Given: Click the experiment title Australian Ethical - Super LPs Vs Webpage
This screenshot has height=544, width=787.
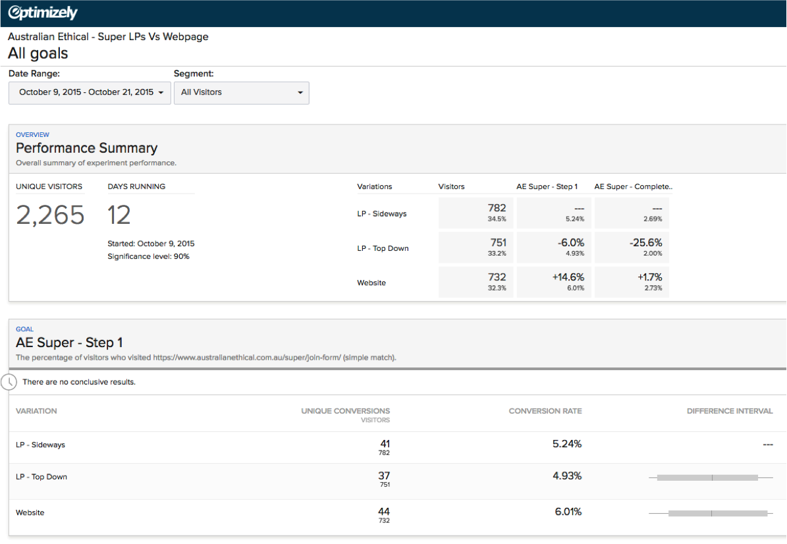Looking at the screenshot, I should (108, 37).
